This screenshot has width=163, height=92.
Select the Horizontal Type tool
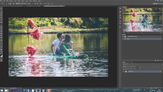(x=1, y=43)
